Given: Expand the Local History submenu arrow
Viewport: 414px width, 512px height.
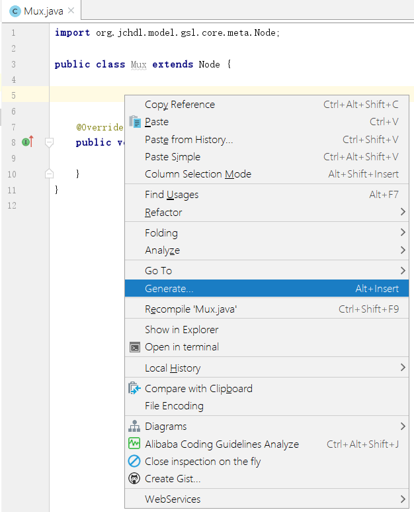Looking at the screenshot, I should tap(403, 368).
